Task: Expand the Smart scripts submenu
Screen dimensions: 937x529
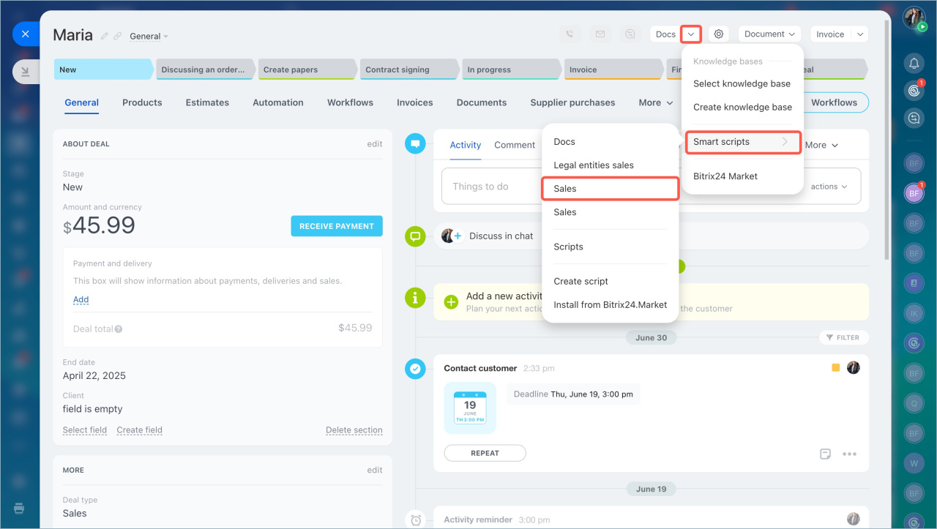Action: point(742,142)
